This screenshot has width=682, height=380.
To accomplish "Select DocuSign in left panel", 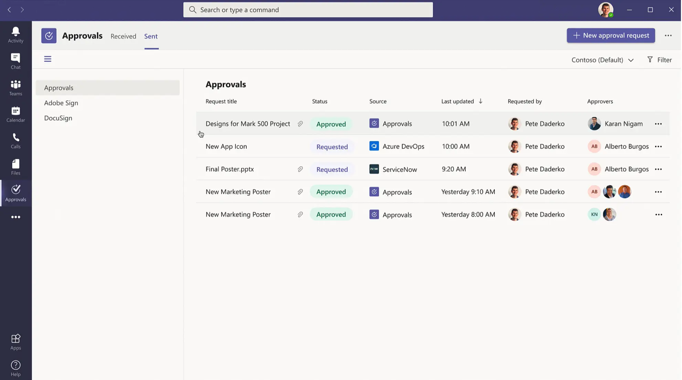I will click(x=58, y=118).
